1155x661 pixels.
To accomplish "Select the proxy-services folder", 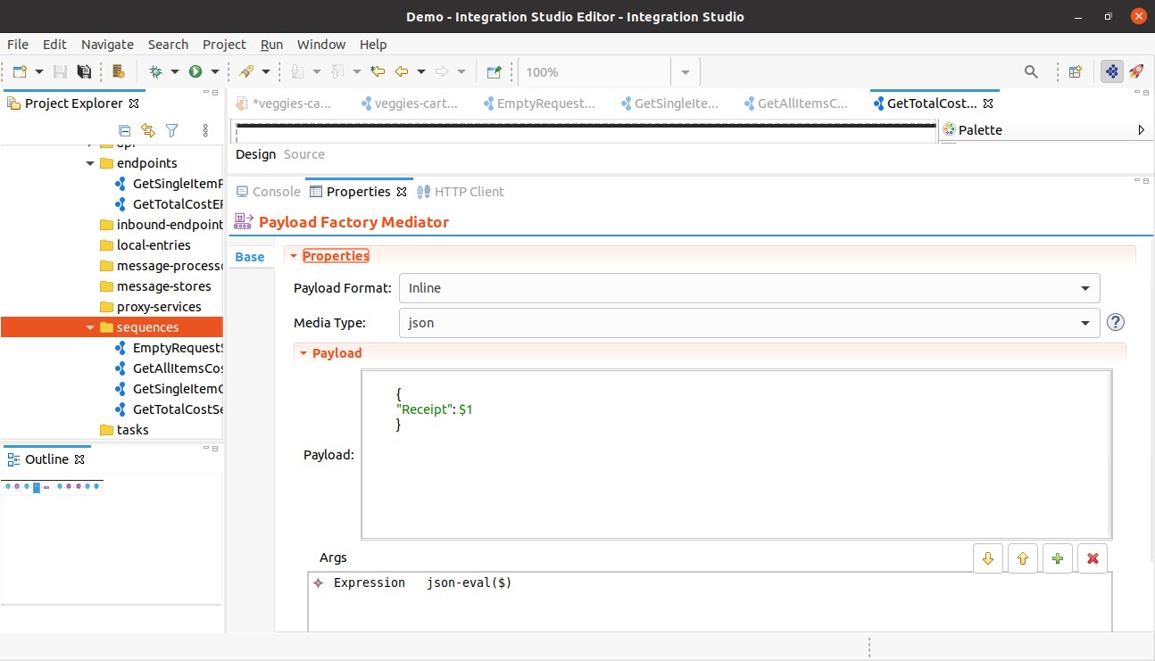I will click(x=150, y=307).
